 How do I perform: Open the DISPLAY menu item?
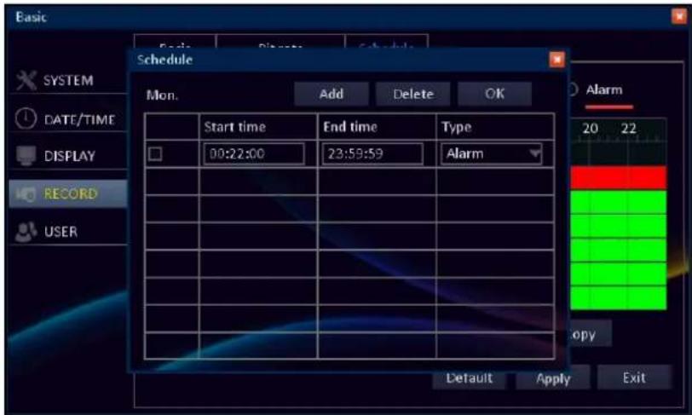(x=68, y=156)
